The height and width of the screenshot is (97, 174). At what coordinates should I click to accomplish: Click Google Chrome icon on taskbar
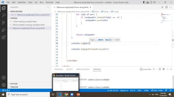point(66,95)
